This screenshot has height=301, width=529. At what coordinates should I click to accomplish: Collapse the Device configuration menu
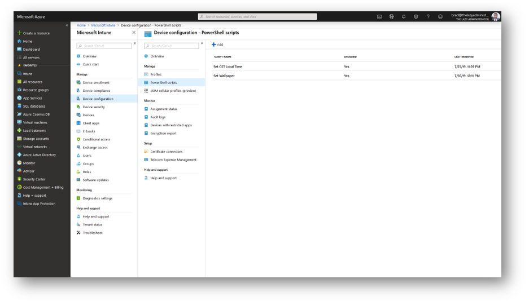coord(202,43)
